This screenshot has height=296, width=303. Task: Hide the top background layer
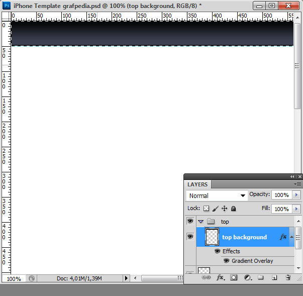(190, 236)
